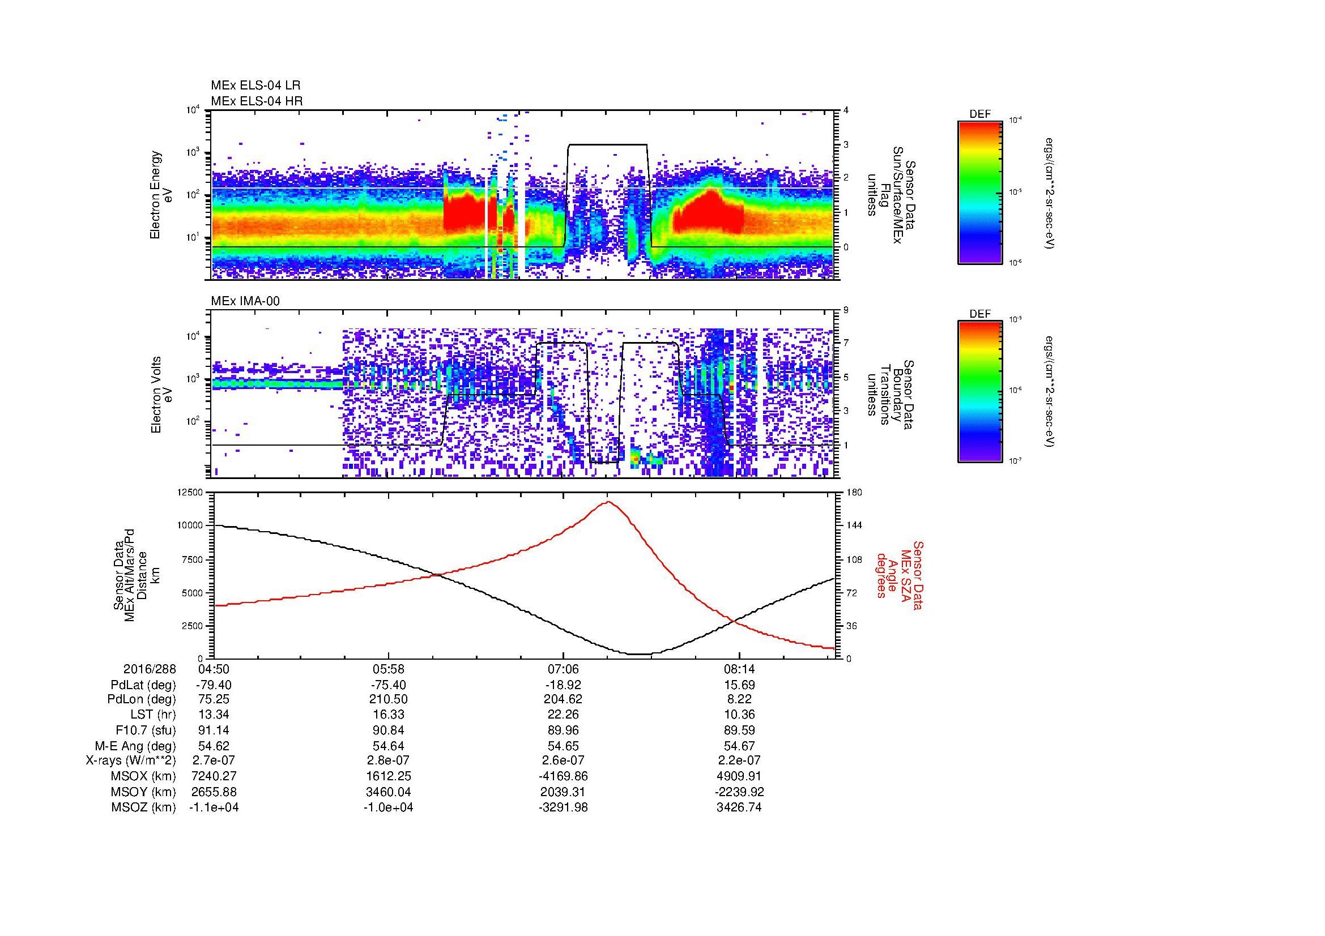Click the MSOX value '-4169.86'
The height and width of the screenshot is (936, 1325).
(x=563, y=776)
